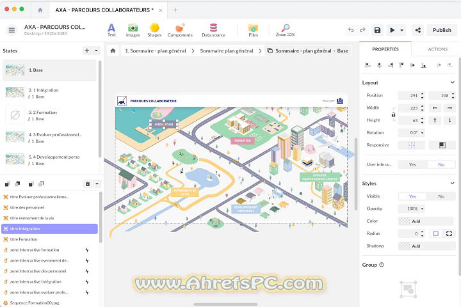This screenshot has height=307, width=461.
Task: Toggle individual corners radius mode
Action: pyautogui.click(x=449, y=233)
